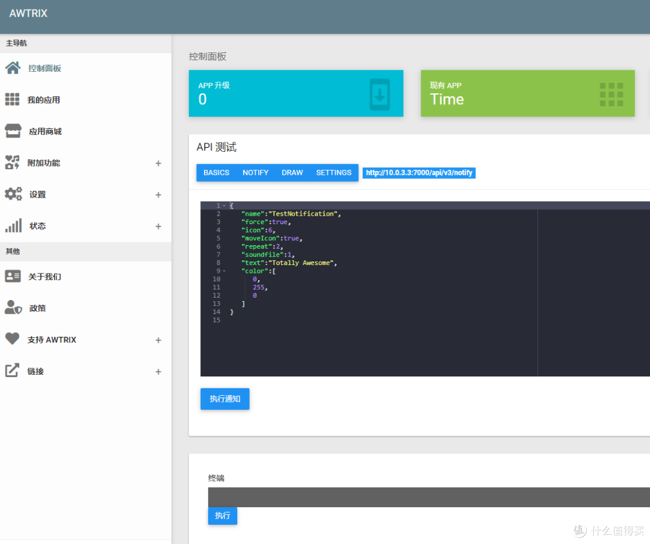Switch to the DRAW tab
Viewport: 650px width, 544px height.
coord(292,173)
